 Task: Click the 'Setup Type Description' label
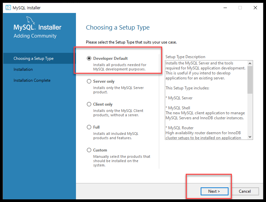pyautogui.click(x=185, y=57)
